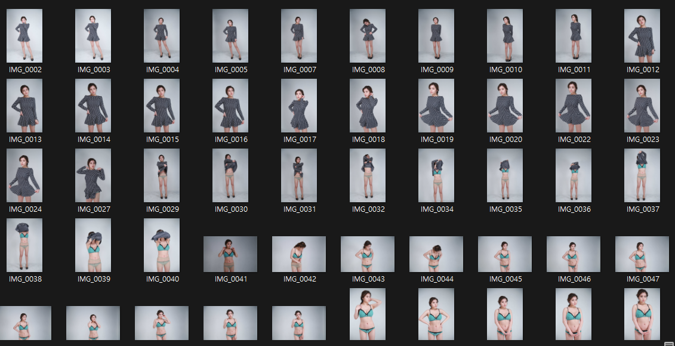The width and height of the screenshot is (675, 346).
Task: Select the IMG_0027 image thumbnail
Action: click(x=93, y=175)
